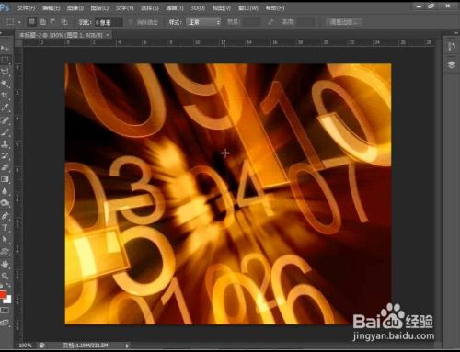The image size is (460, 352).
Task: Open the 3D(D) menu
Action: tap(198, 8)
